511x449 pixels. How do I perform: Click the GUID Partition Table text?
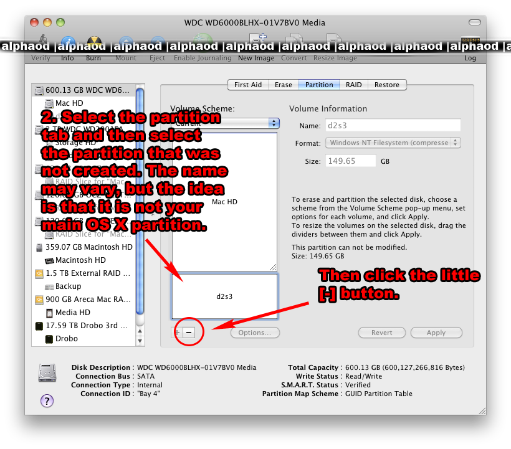(379, 394)
